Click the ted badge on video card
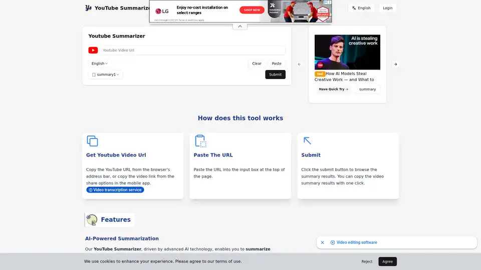This screenshot has height=270, width=481. [x=320, y=74]
